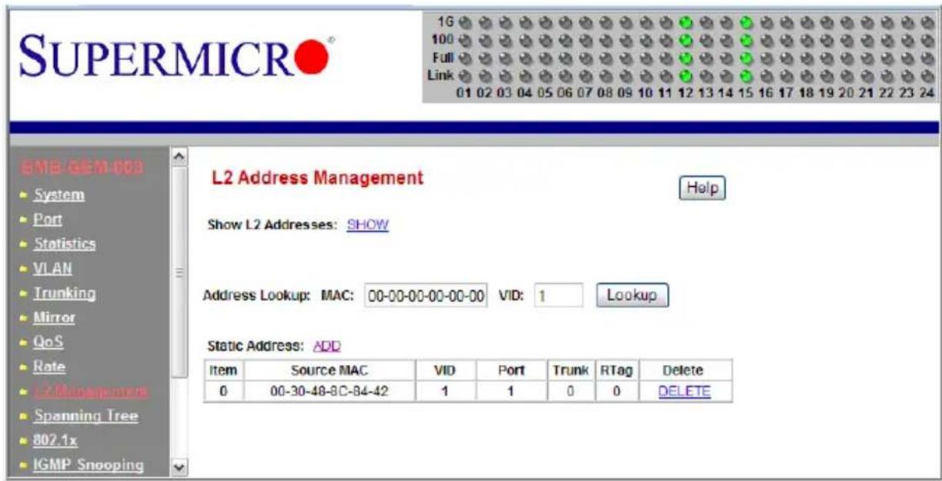Click the Help button
Image resolution: width=942 pixels, height=481 pixels.
[x=703, y=187]
